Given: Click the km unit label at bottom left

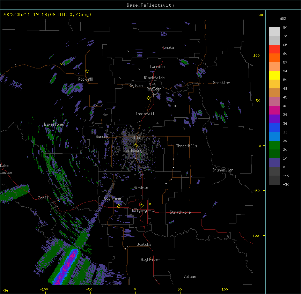Looking at the screenshot, I should click(5, 290).
